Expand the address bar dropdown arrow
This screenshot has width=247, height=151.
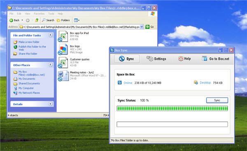[142, 27]
